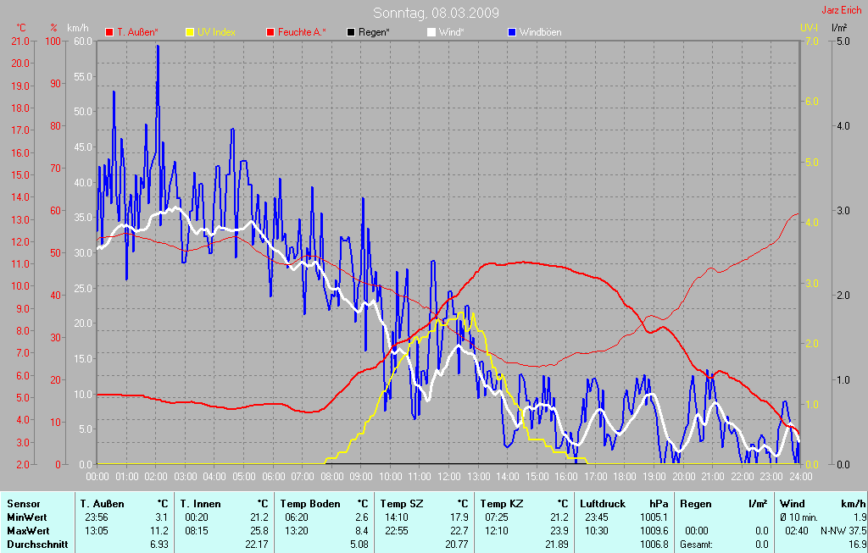Click the 18:00 time axis label
The width and height of the screenshot is (868, 553).
tap(625, 476)
